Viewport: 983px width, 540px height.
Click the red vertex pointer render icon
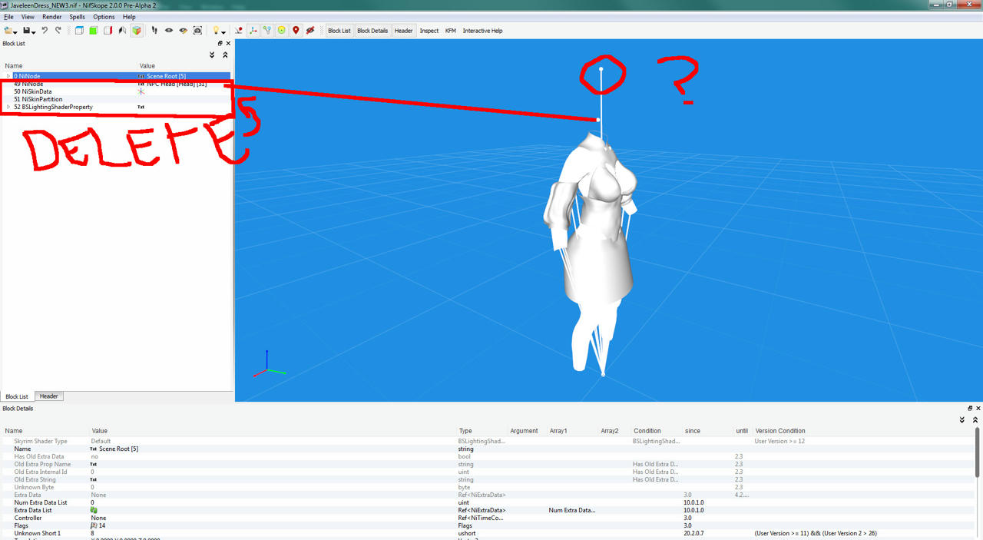click(x=239, y=31)
